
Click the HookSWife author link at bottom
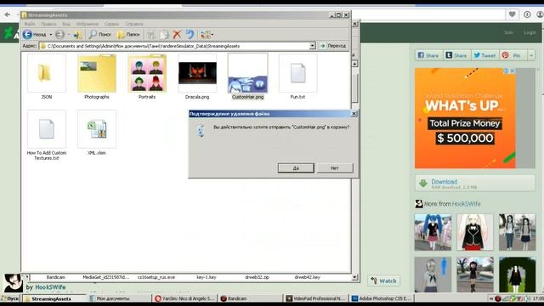(50, 287)
